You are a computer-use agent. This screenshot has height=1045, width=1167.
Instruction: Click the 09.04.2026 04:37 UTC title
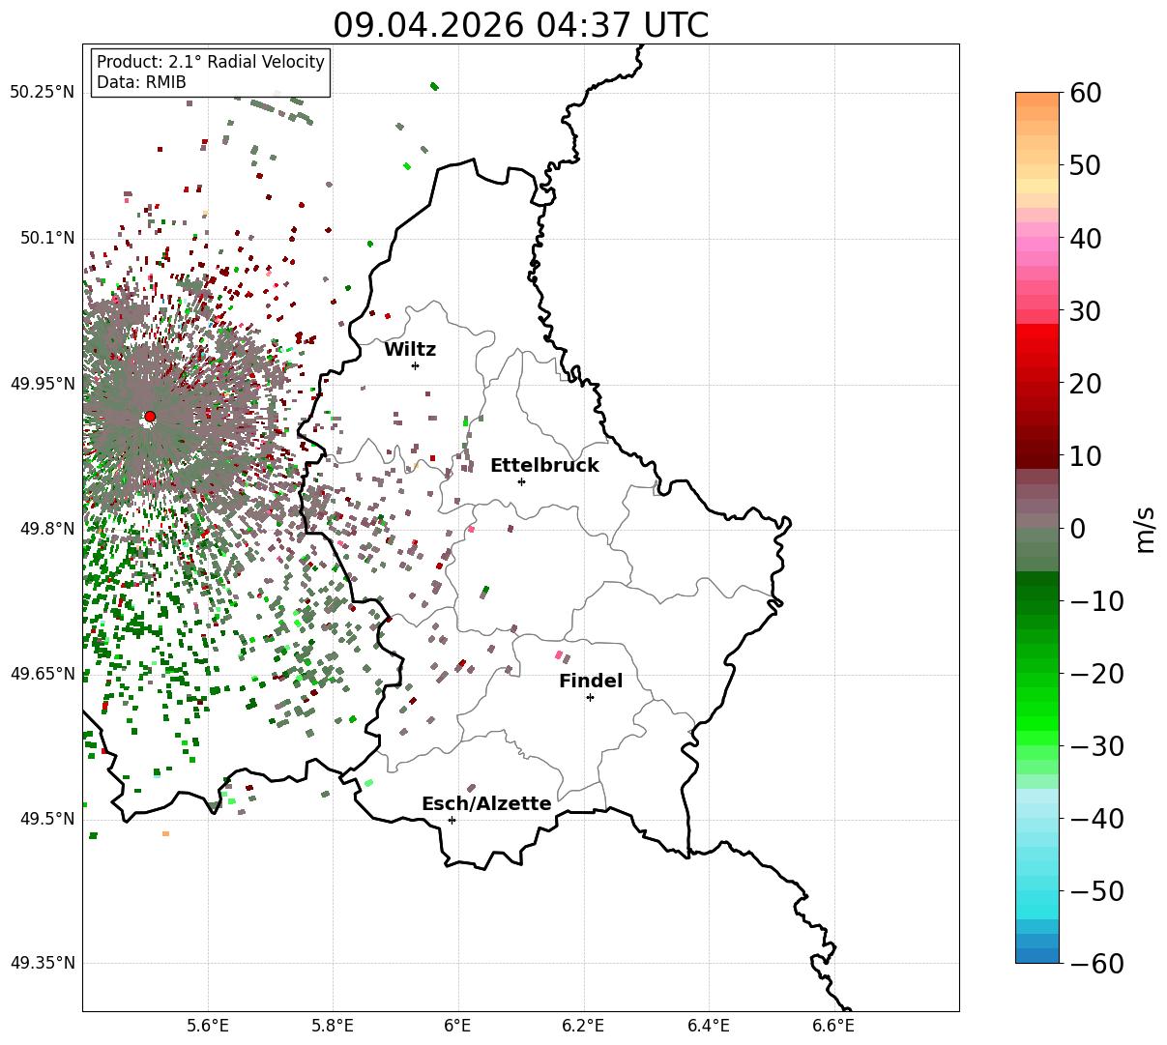520,25
